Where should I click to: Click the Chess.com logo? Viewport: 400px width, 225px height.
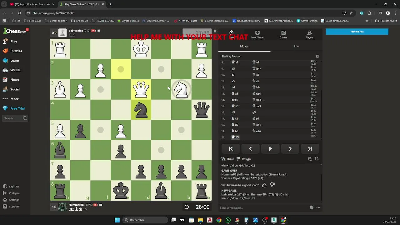(x=15, y=31)
